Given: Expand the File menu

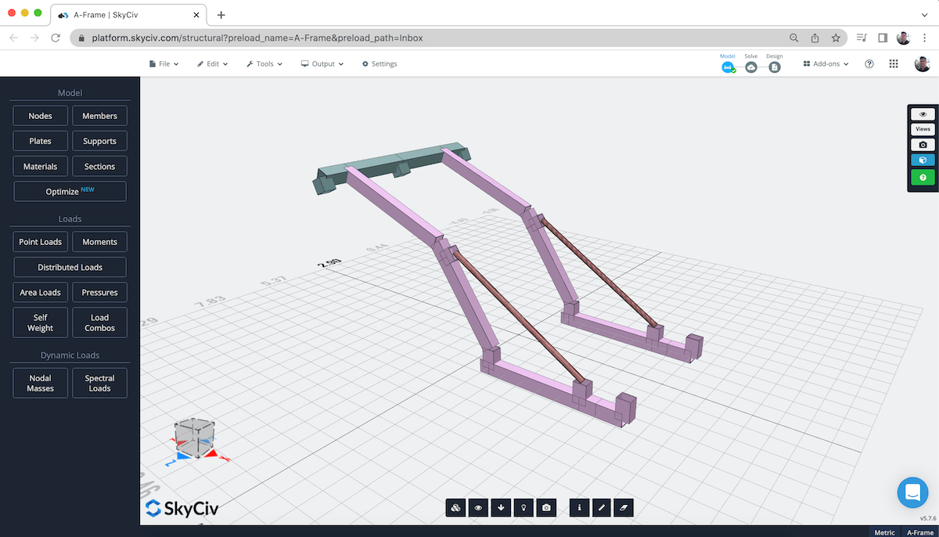Looking at the screenshot, I should coord(164,63).
